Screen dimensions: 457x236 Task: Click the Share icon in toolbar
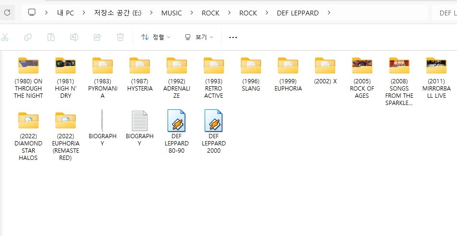(x=97, y=37)
